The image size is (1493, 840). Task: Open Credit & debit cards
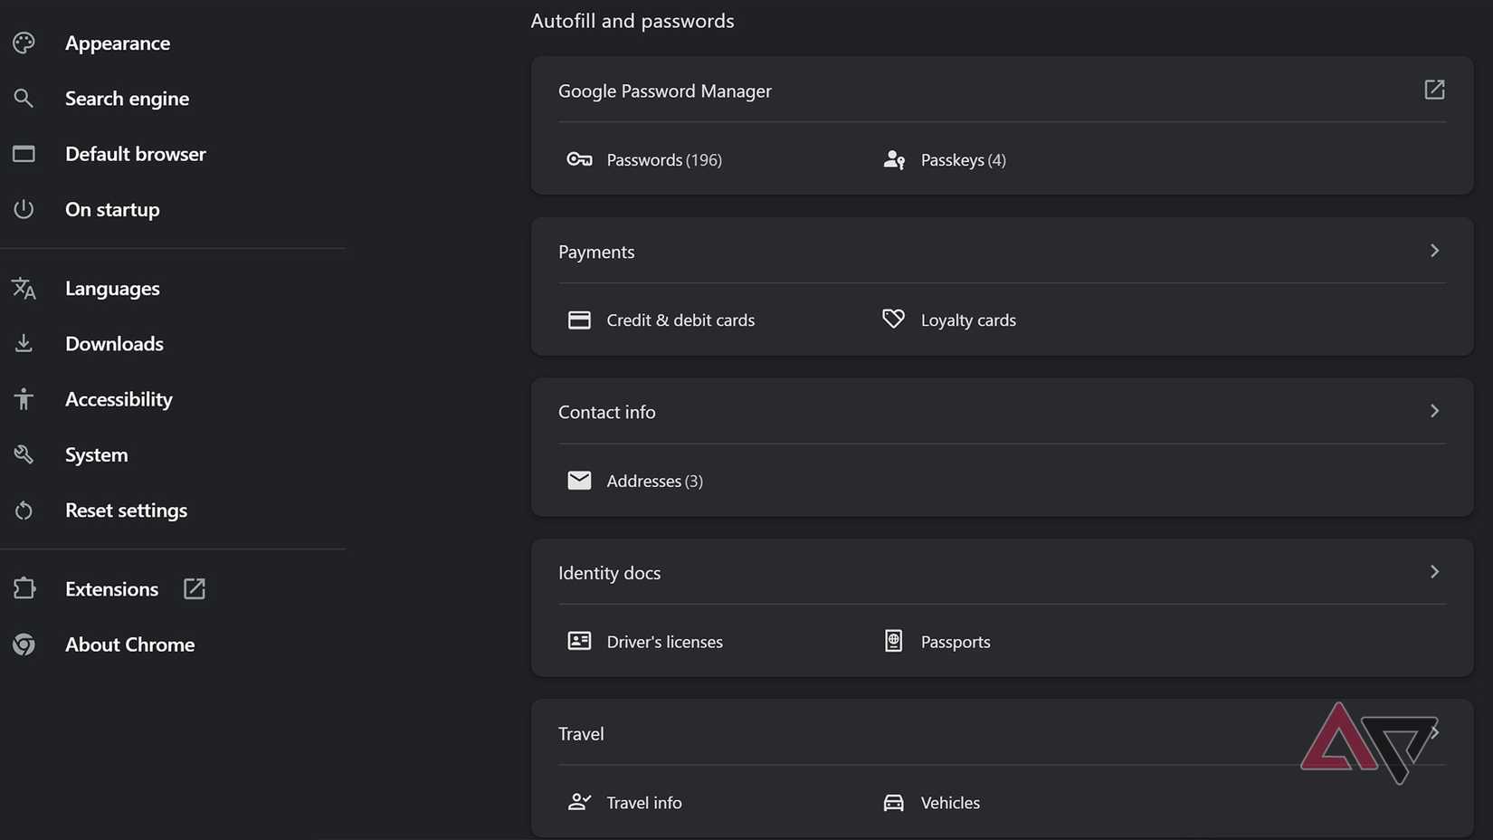pos(680,320)
